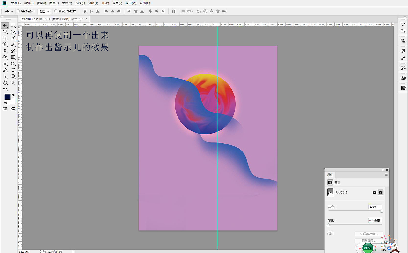408x253 pixels.
Task: Collapse the 属性 panel with double arrows
Action: point(382,170)
